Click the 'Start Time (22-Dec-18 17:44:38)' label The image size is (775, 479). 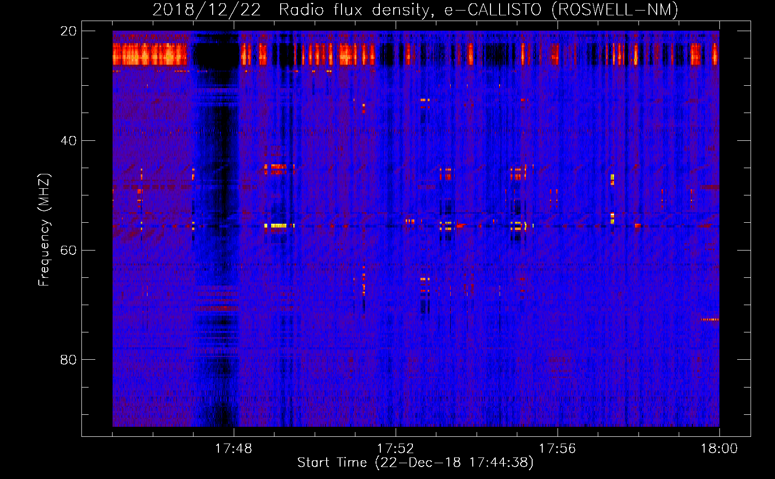click(415, 463)
